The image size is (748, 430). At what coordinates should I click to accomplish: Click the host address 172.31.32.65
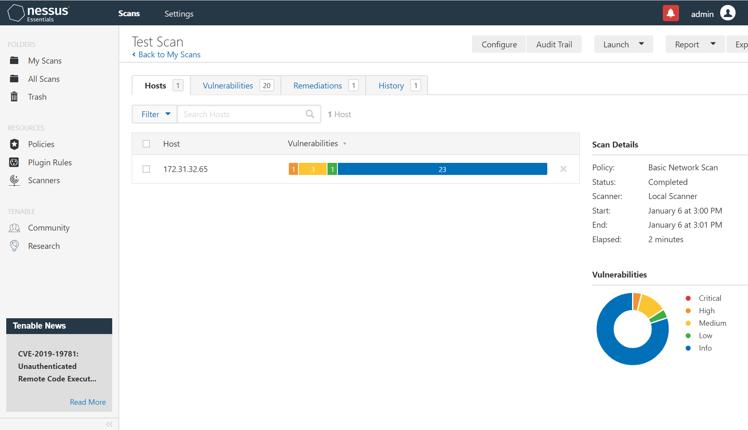pyautogui.click(x=185, y=169)
